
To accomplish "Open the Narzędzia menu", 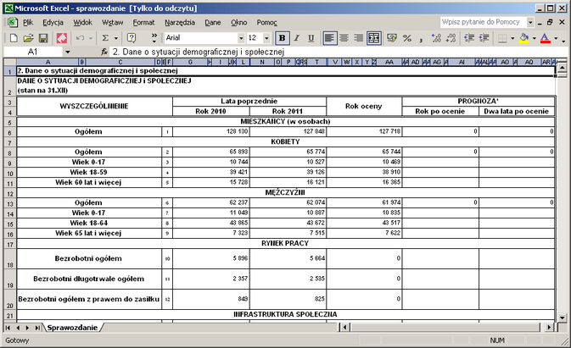I will click(180, 20).
